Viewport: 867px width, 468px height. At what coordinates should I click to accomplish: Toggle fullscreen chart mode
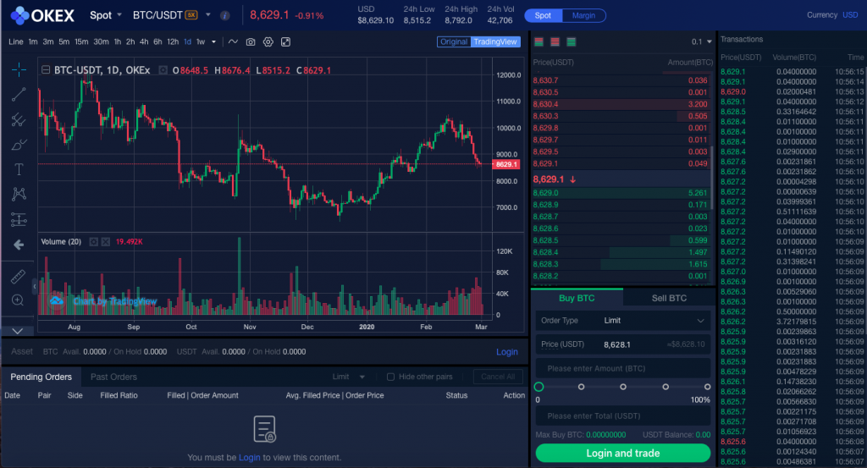pyautogui.click(x=286, y=42)
